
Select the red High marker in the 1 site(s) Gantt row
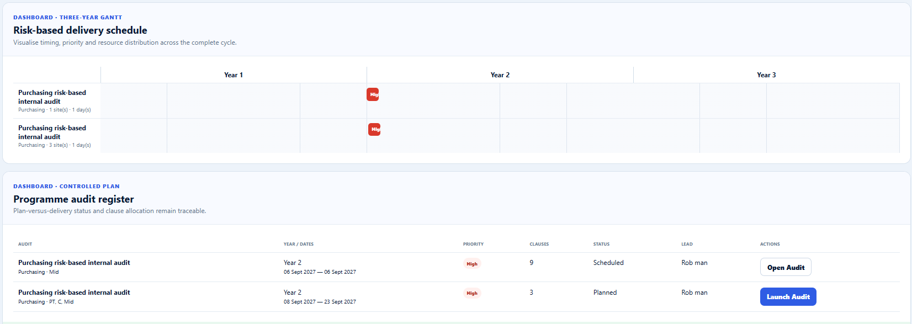click(373, 94)
